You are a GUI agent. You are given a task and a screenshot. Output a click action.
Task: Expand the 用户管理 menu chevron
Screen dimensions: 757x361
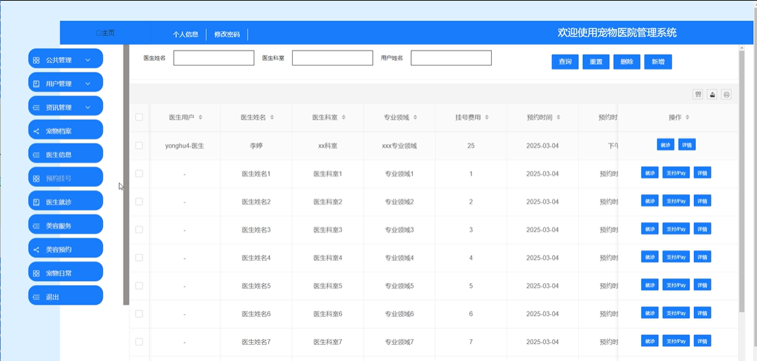click(x=88, y=84)
